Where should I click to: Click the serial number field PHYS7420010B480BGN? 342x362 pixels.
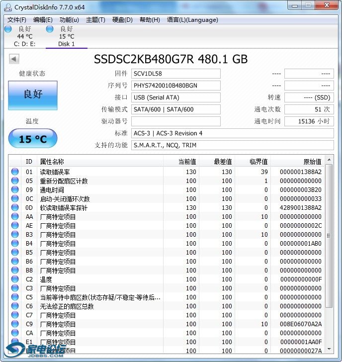click(x=176, y=86)
